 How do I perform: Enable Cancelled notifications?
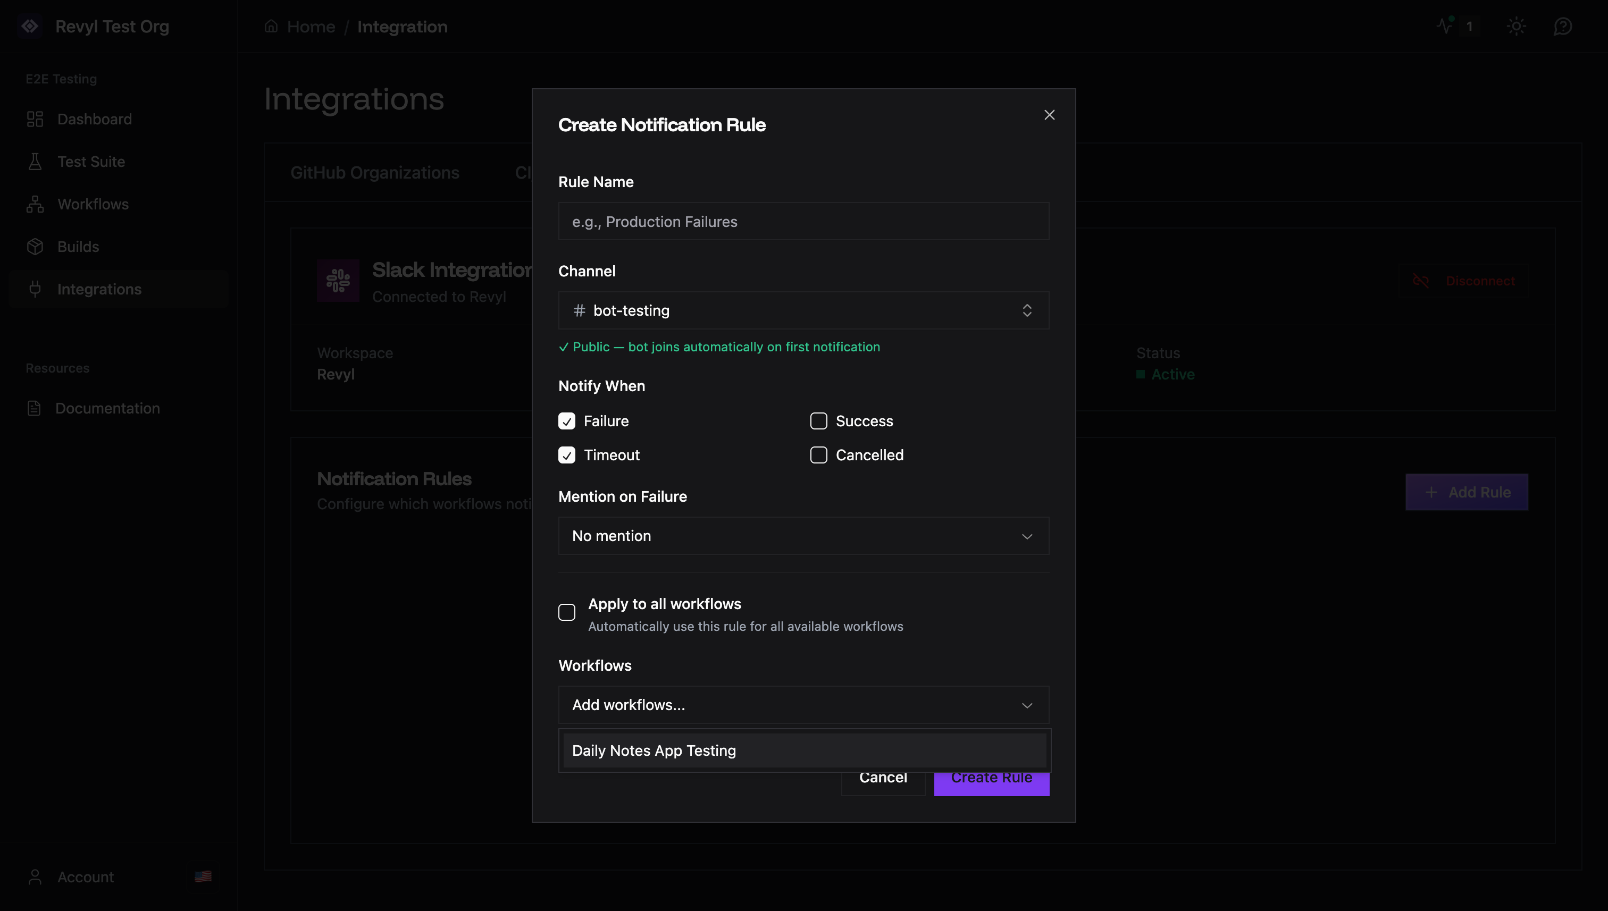818,455
